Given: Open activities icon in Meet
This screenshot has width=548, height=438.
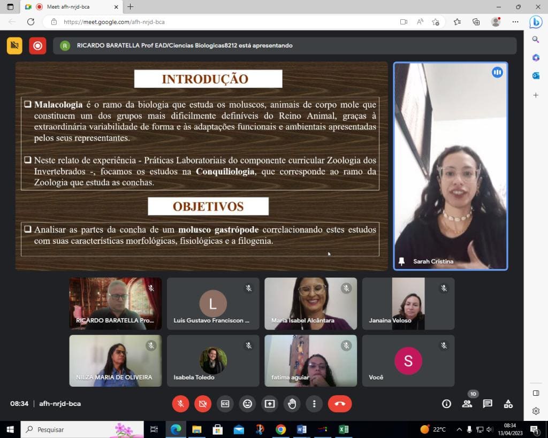Looking at the screenshot, I should click(x=508, y=404).
